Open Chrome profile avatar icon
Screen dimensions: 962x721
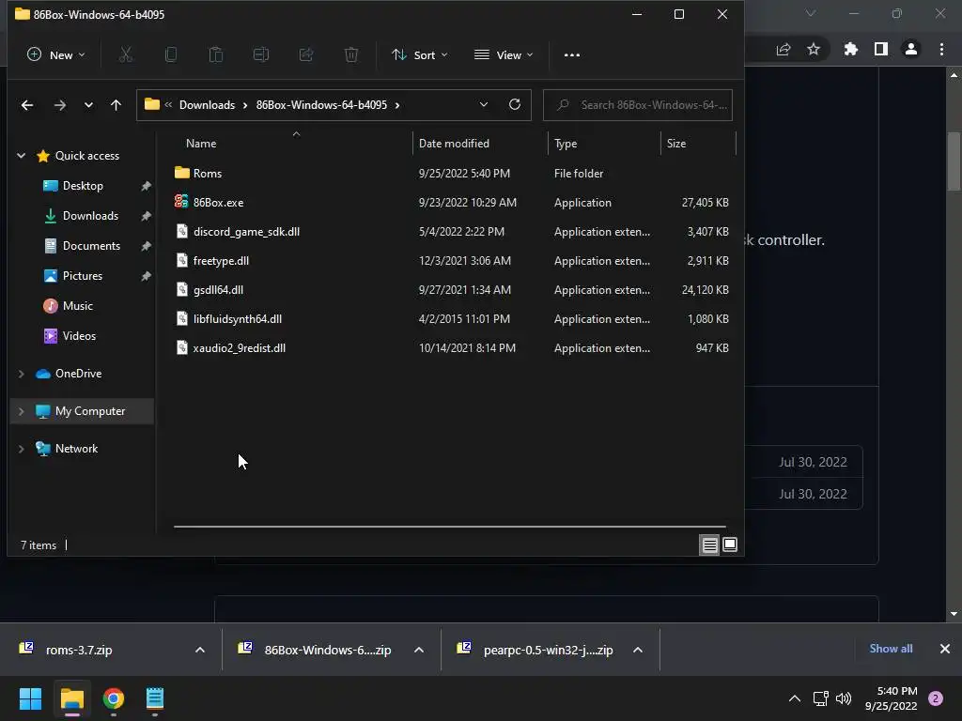click(x=911, y=49)
